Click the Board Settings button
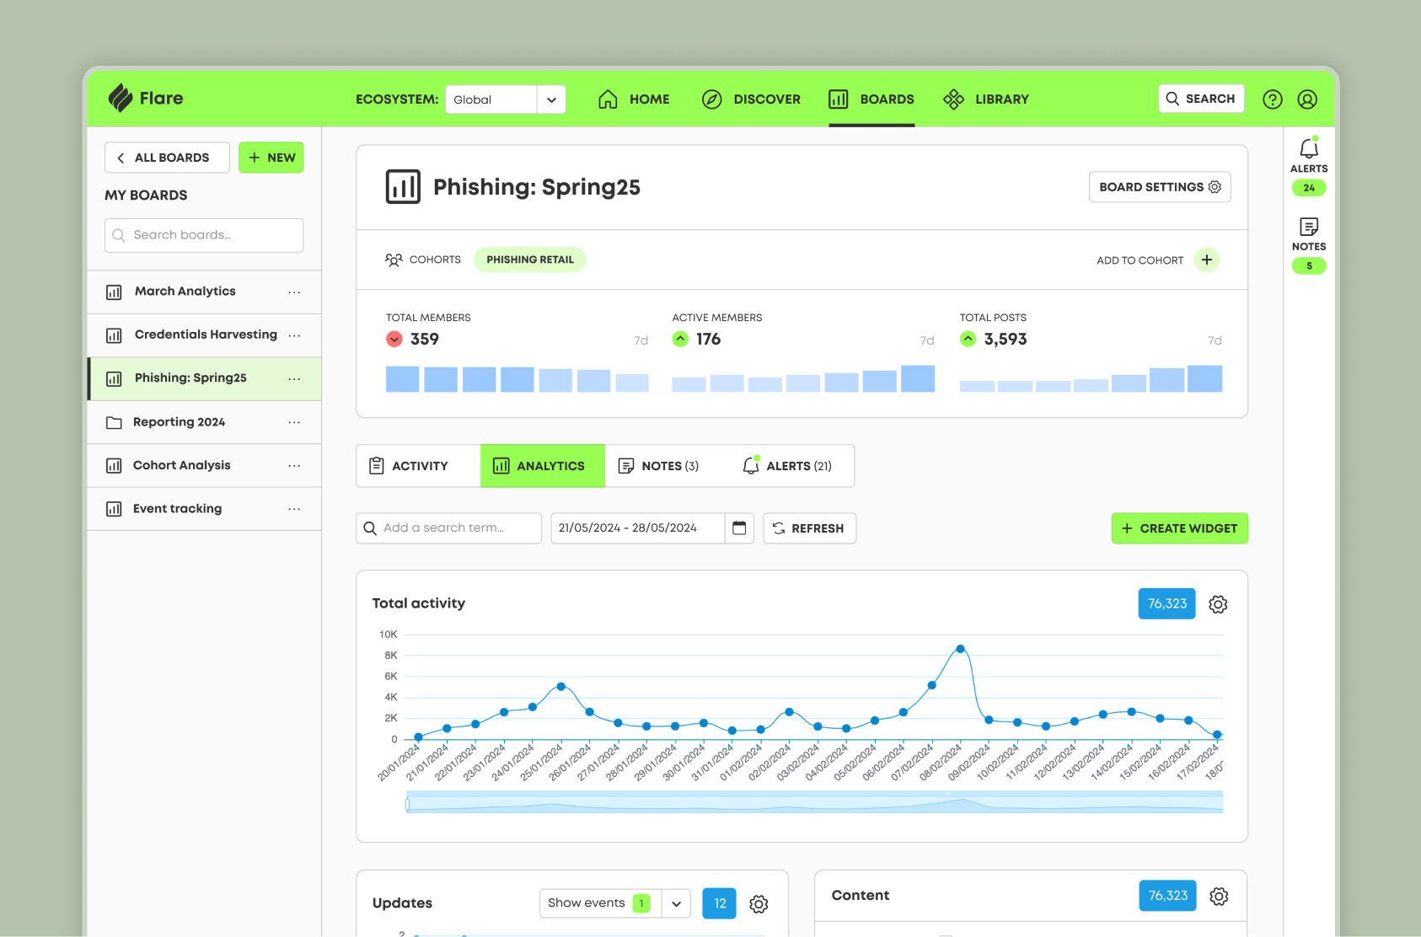This screenshot has width=1421, height=937. [x=1159, y=187]
